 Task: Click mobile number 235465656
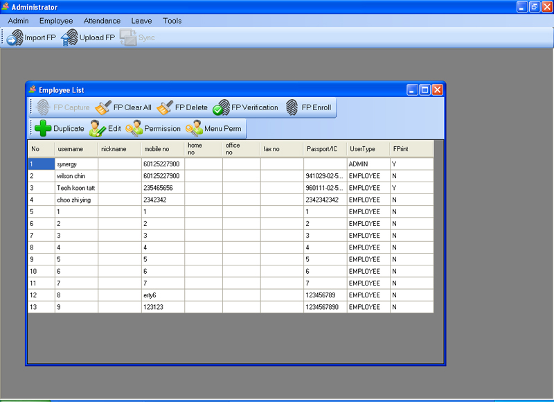click(x=163, y=188)
